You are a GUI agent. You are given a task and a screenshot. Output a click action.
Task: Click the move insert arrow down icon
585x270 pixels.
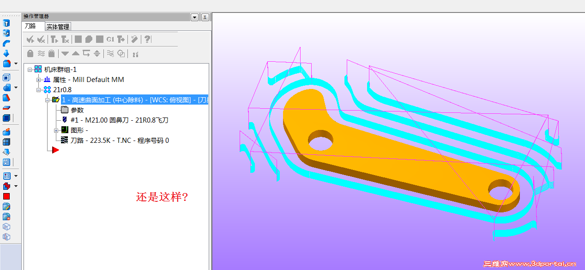pos(65,53)
